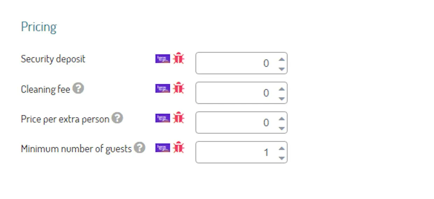Increase the Cleaning fee amount
The height and width of the screenshot is (199, 434).
281,89
